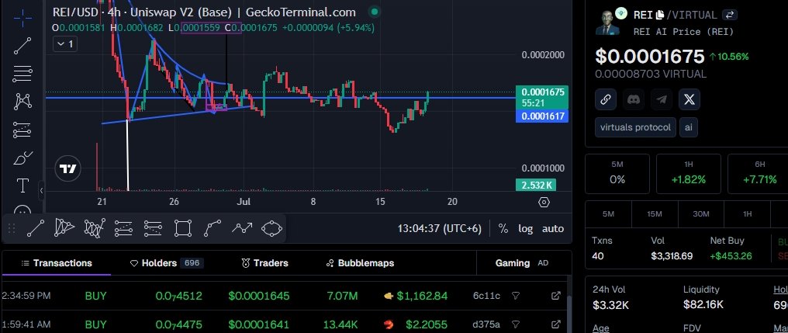Pick the line tool in floating toolbar

point(36,228)
